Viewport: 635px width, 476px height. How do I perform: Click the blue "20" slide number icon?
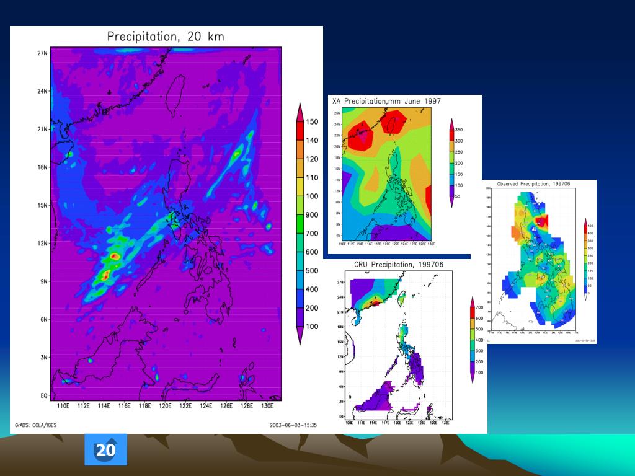(x=105, y=450)
